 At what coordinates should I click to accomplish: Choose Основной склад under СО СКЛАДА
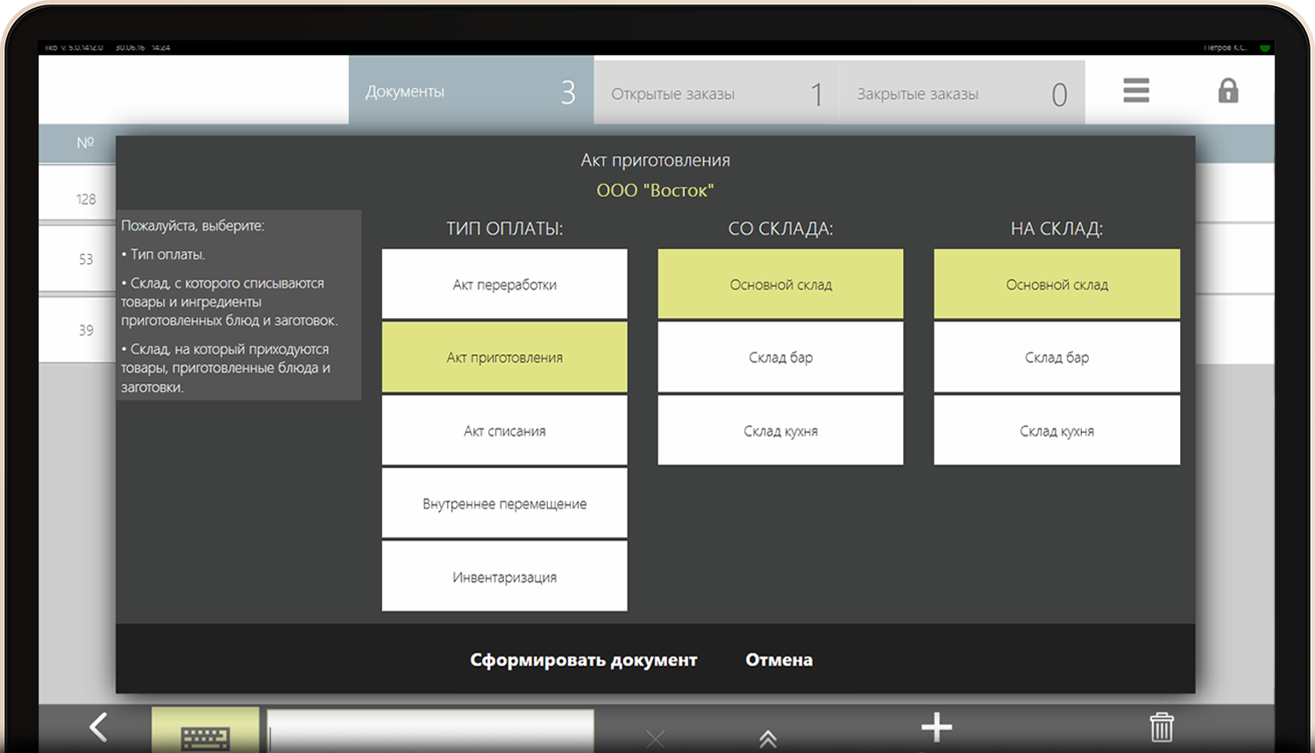click(x=781, y=284)
